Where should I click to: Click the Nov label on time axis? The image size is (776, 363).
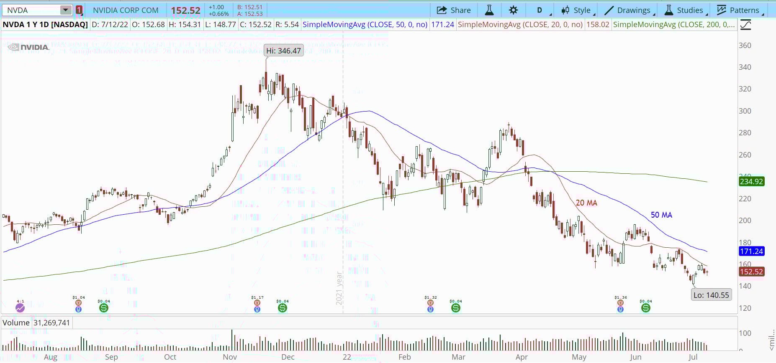click(x=230, y=357)
